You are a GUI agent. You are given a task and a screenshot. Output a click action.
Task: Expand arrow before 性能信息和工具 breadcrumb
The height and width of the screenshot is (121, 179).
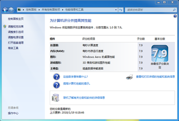pyautogui.click(x=63, y=10)
